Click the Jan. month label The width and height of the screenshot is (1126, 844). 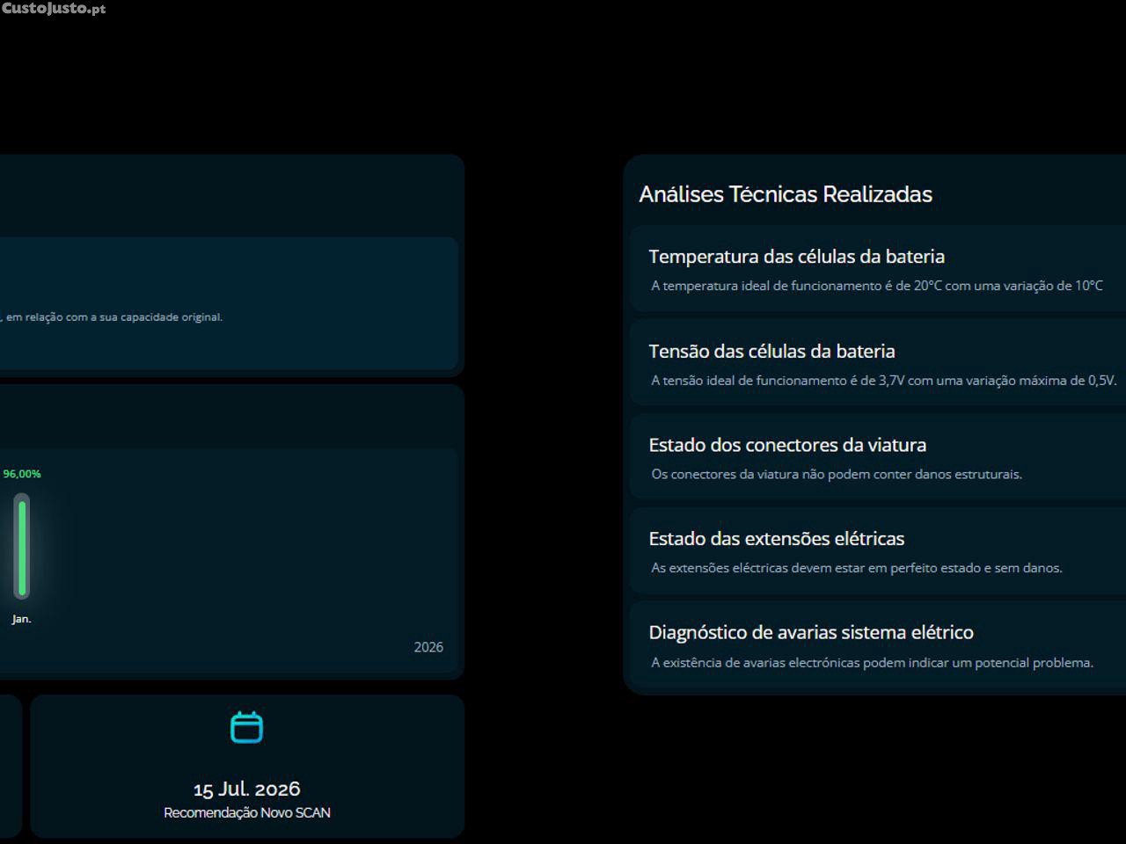(21, 619)
